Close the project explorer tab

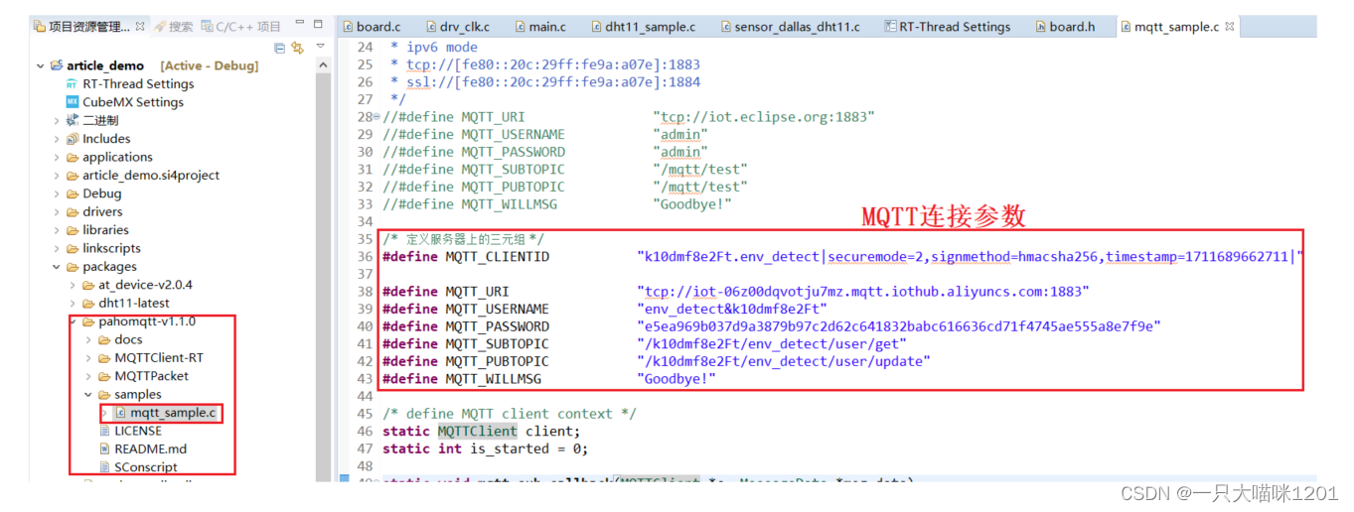point(140,26)
